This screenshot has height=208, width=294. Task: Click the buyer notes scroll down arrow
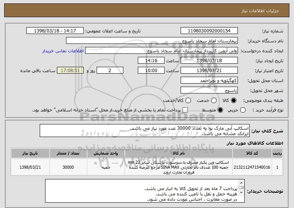[x=241, y=193]
